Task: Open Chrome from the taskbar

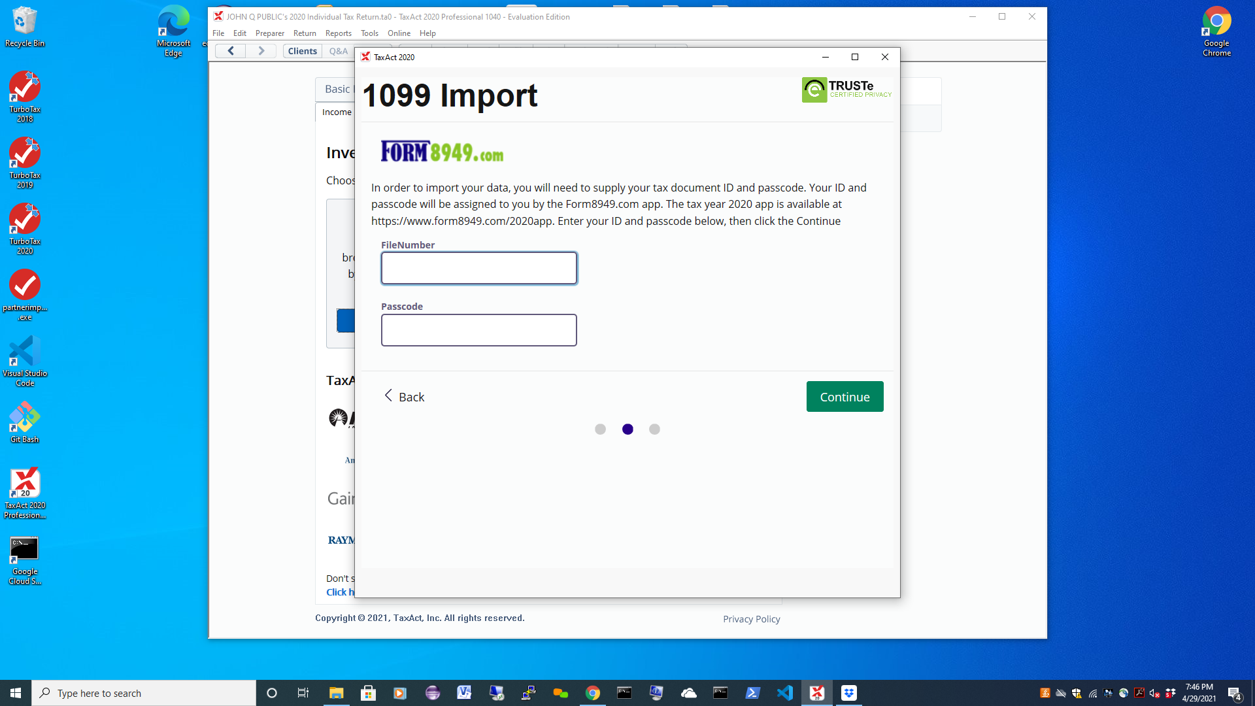Action: 593,693
